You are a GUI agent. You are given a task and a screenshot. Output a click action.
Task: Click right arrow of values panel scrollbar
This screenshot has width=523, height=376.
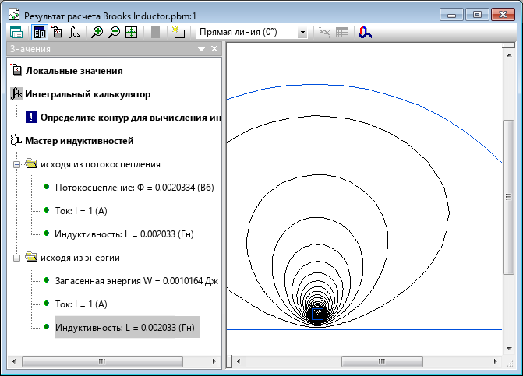click(x=214, y=361)
